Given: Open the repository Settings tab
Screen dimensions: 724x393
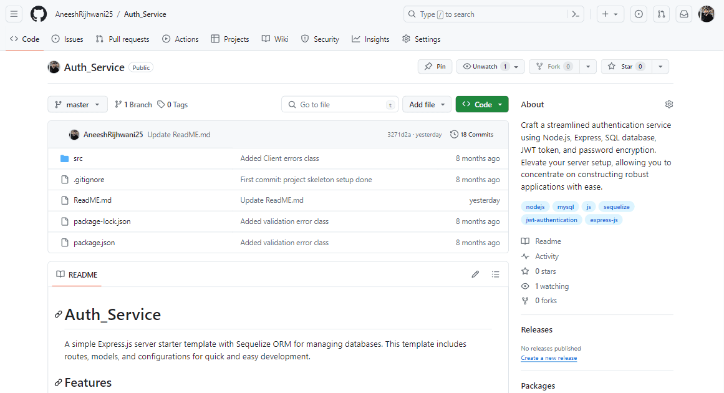Looking at the screenshot, I should (x=421, y=39).
